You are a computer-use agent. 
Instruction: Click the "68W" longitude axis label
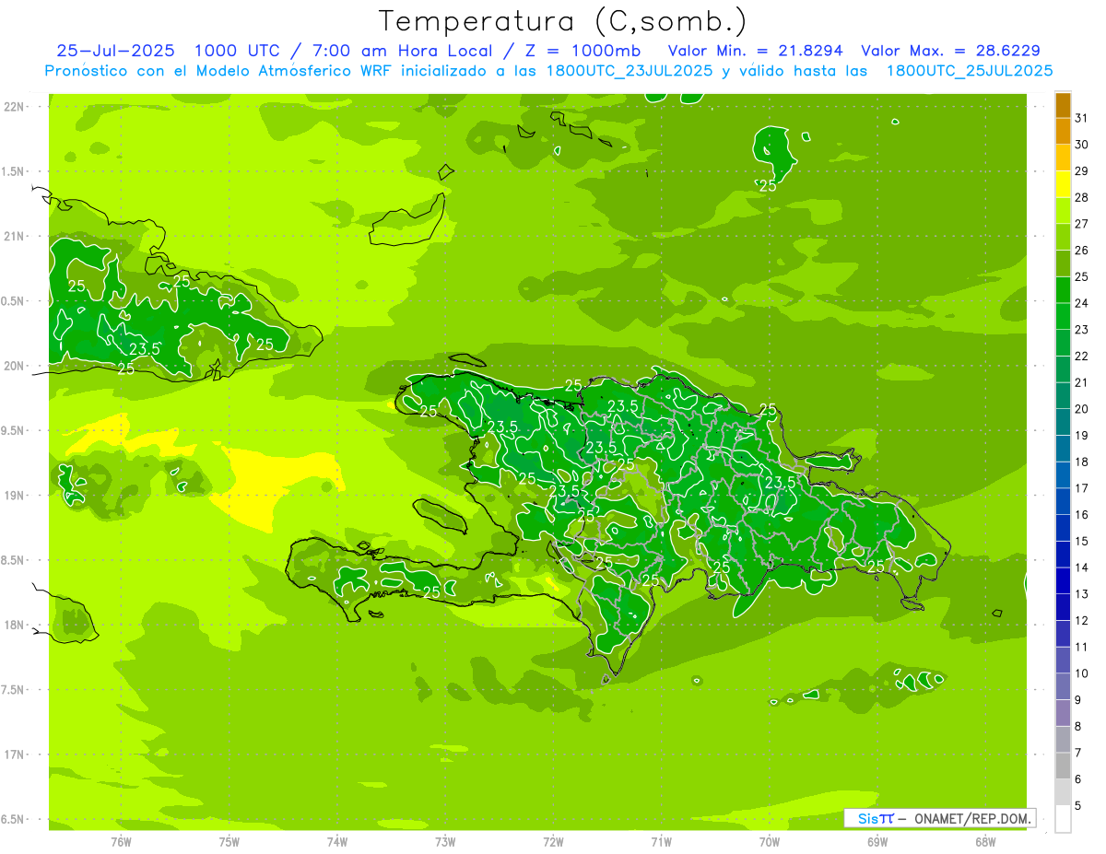tap(985, 842)
